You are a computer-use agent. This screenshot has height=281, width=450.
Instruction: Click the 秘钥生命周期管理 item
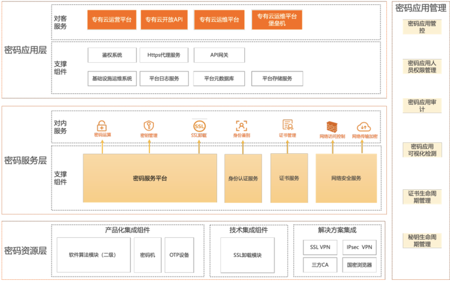[422, 240]
